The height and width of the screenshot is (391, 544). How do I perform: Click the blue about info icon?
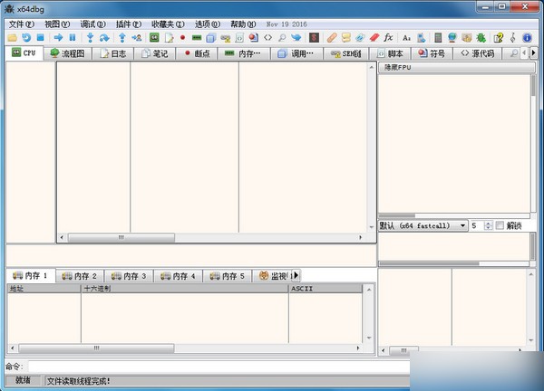(x=527, y=38)
